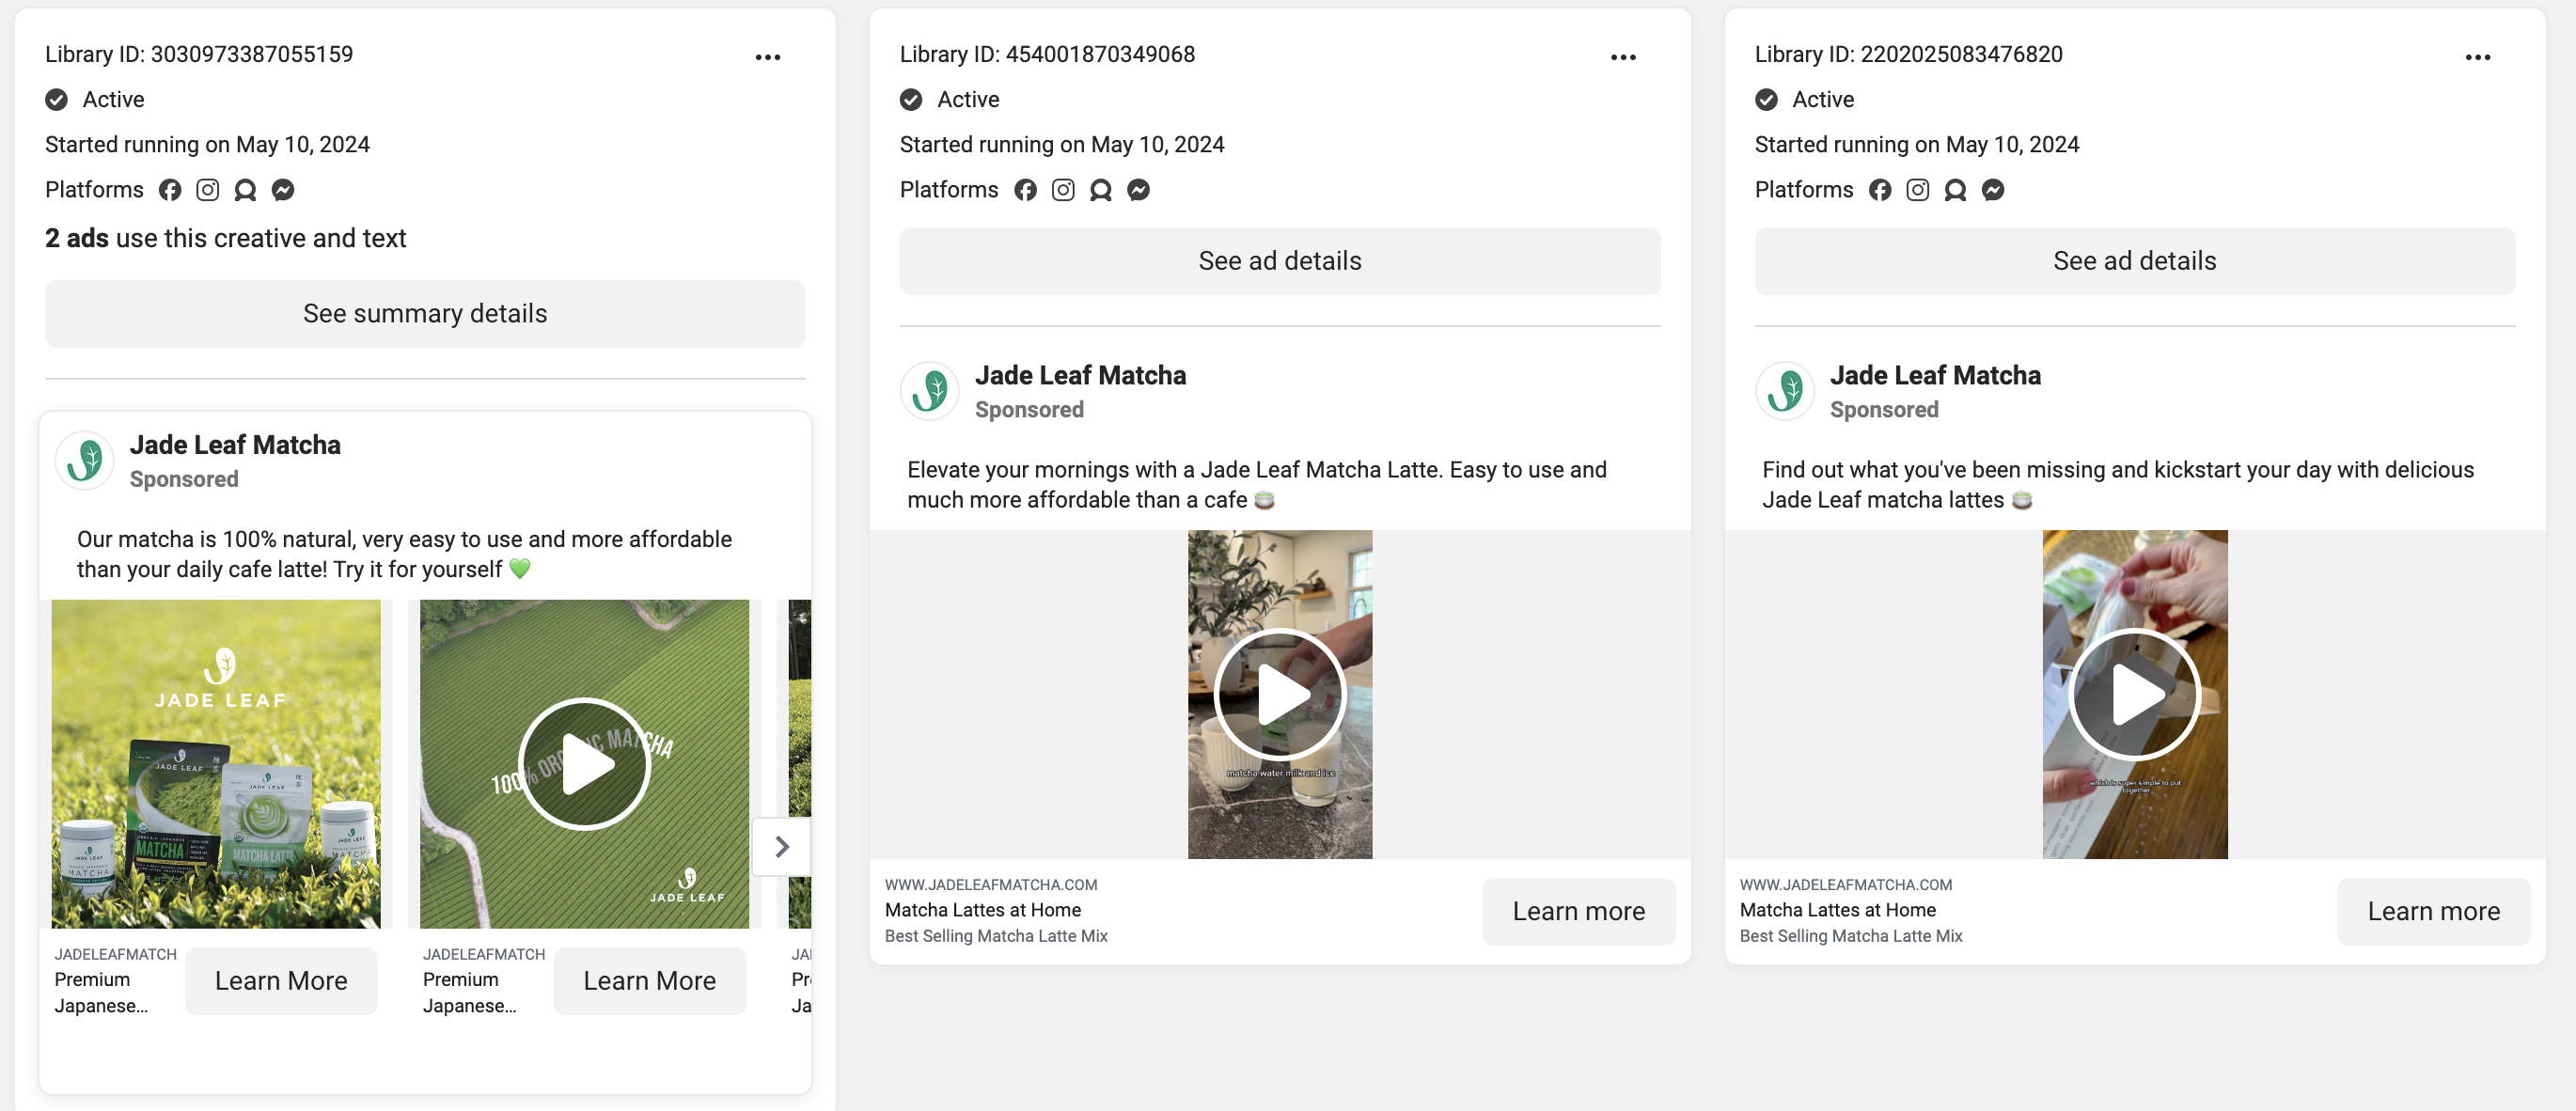Open three-dot menu for ad 2202025083476820
The image size is (2576, 1111).
click(2477, 58)
